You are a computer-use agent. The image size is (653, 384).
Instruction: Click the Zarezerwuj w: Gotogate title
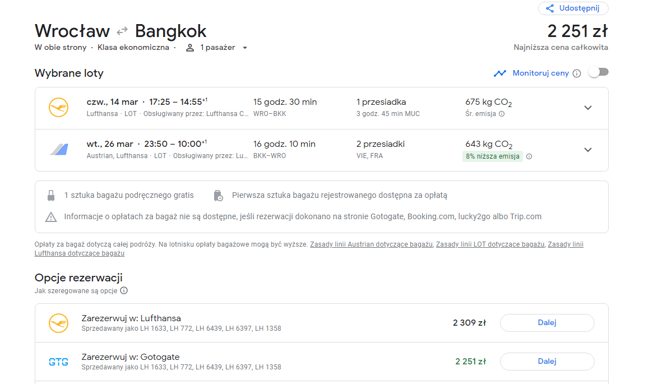pos(131,357)
